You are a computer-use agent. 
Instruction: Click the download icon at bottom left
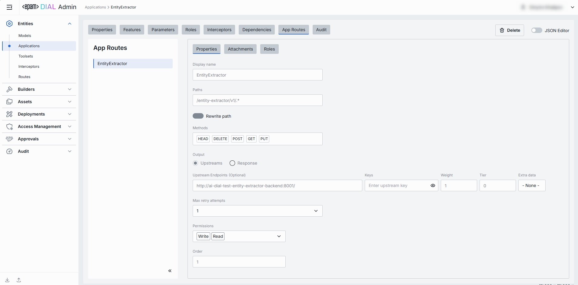tap(7, 280)
